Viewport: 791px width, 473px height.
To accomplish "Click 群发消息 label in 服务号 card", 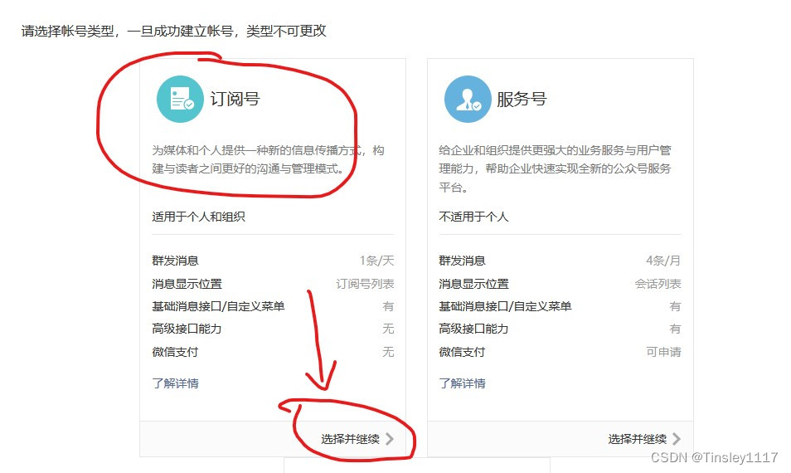I will (x=462, y=261).
